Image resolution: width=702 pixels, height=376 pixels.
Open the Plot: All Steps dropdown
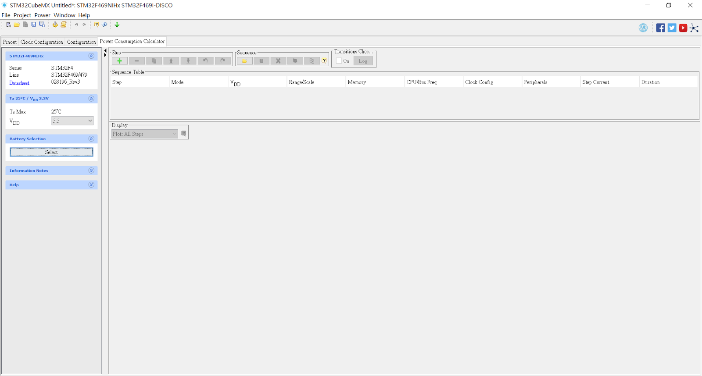pyautogui.click(x=144, y=134)
